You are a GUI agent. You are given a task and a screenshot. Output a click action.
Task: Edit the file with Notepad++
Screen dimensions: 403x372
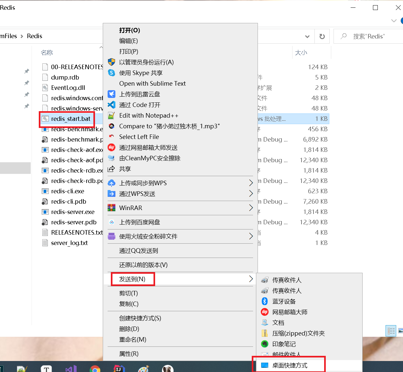tap(148, 115)
